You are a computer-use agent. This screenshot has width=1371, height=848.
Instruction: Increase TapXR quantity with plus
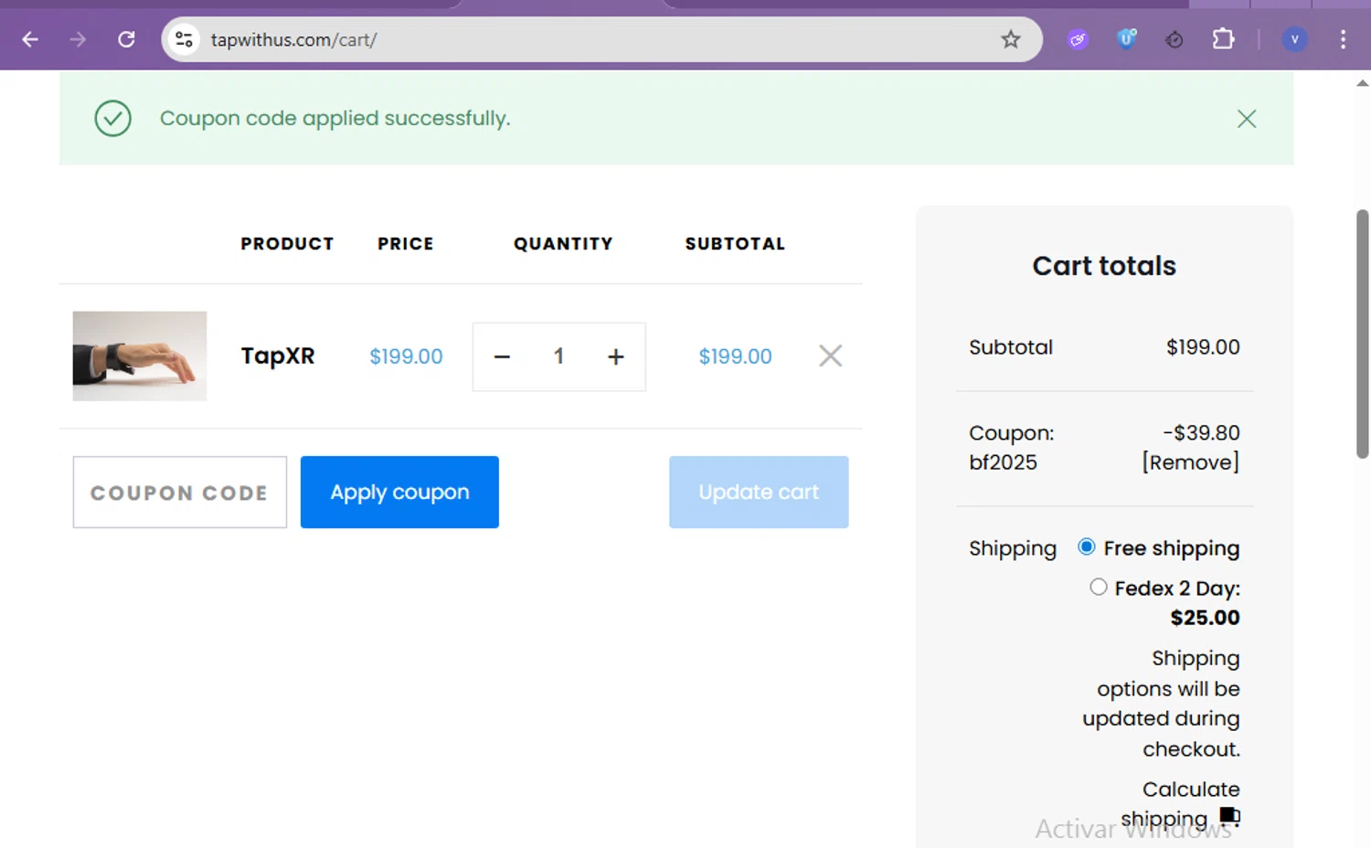616,356
